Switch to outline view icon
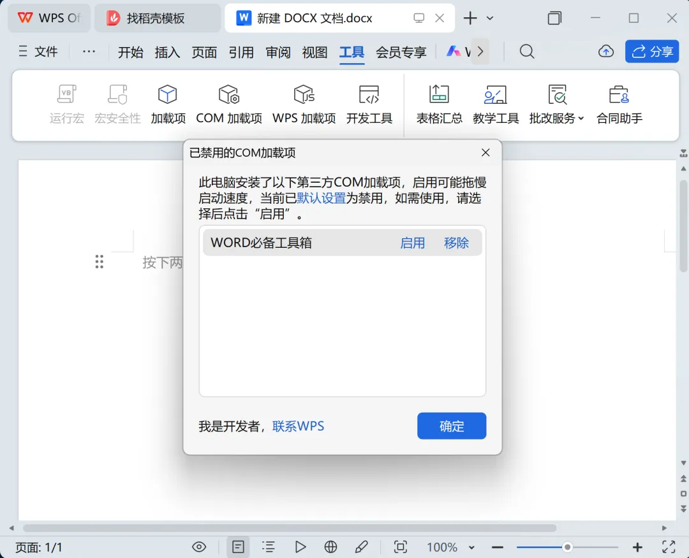Image resolution: width=689 pixels, height=558 pixels. tap(269, 547)
